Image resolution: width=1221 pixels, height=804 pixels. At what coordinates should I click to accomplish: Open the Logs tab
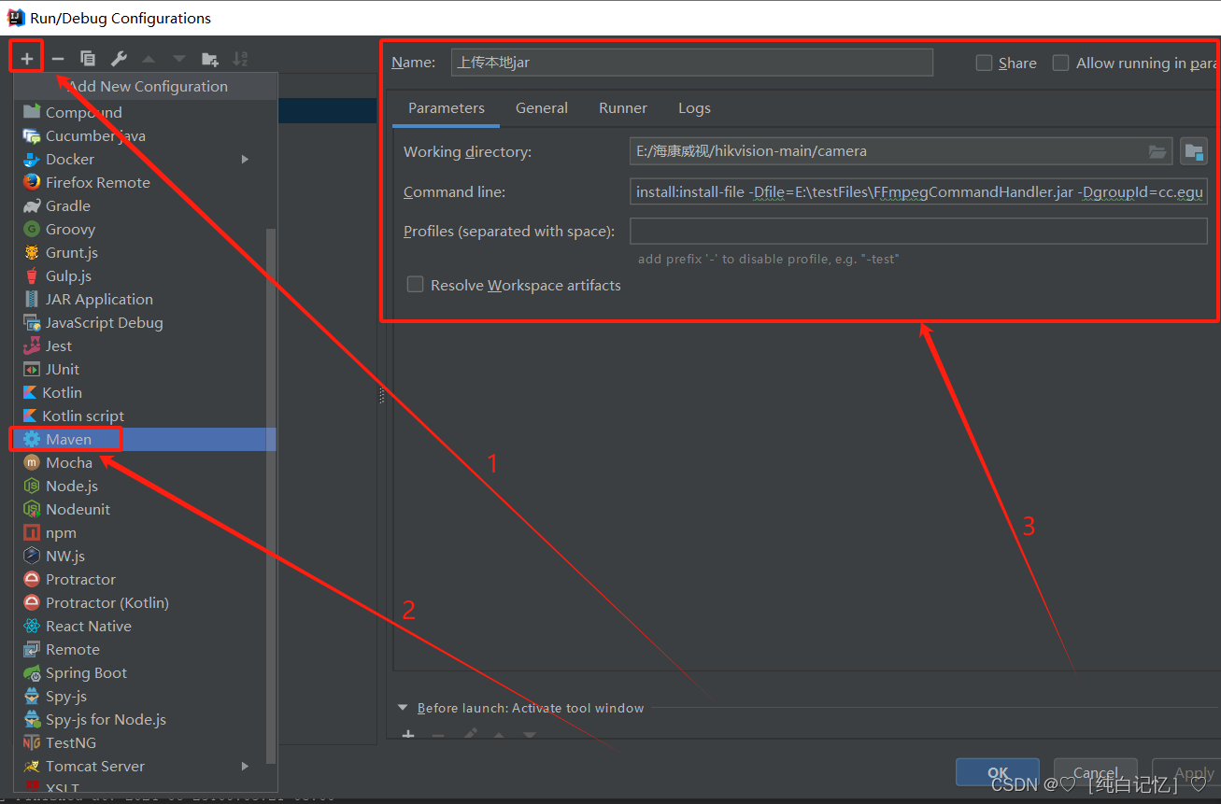[694, 108]
